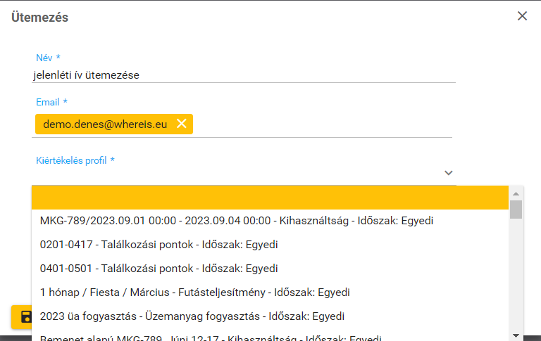This screenshot has width=541, height=341.
Task: Click the scrollbar down arrow in list
Action: coord(516,334)
